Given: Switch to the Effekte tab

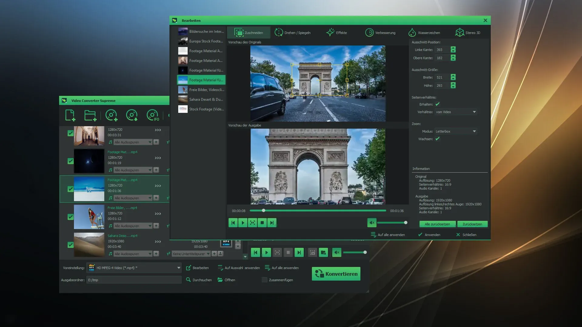Looking at the screenshot, I should 336,33.
